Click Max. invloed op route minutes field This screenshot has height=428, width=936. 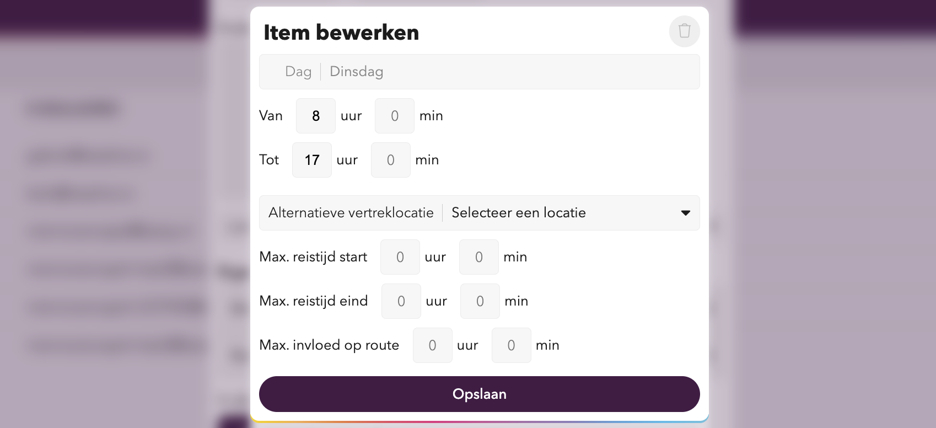[511, 345]
